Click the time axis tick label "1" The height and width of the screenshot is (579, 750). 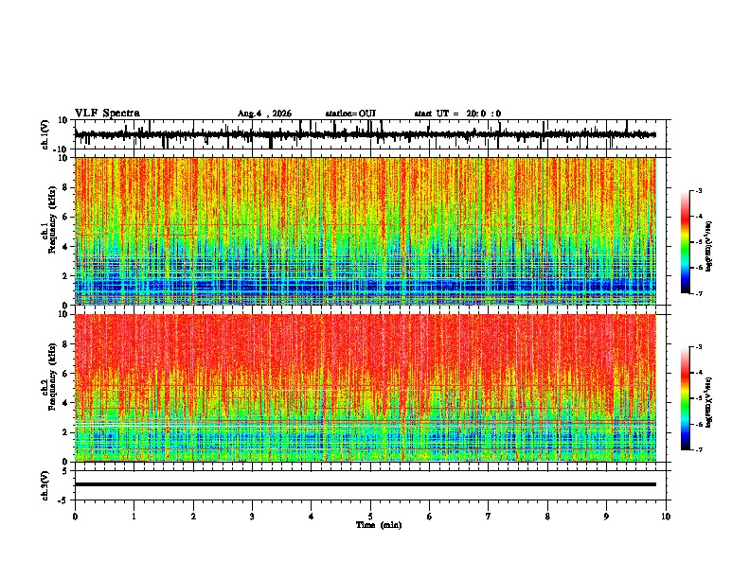(134, 517)
